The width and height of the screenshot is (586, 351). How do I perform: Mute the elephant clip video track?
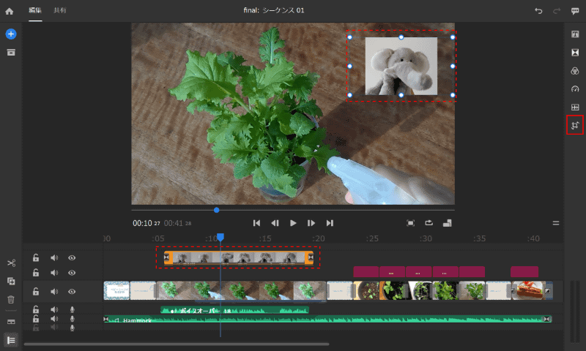tap(54, 257)
